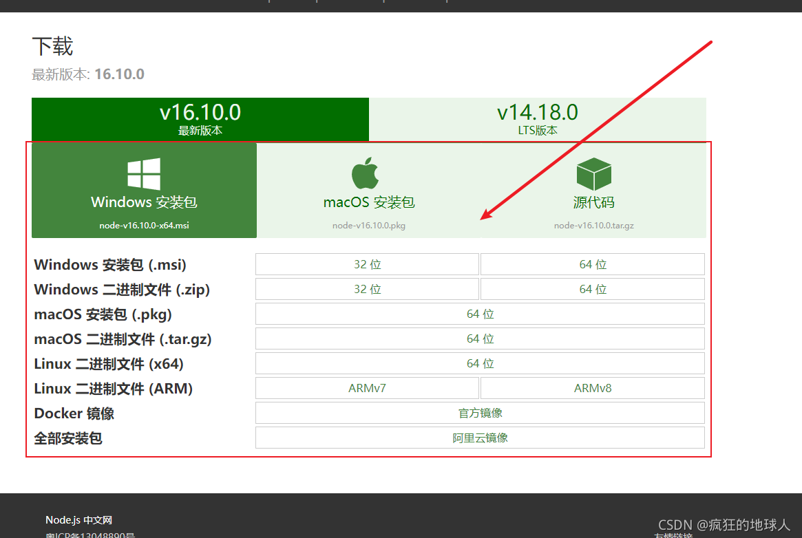
Task: Click the macOS 安装包 (.pkg) row label
Action: point(103,314)
